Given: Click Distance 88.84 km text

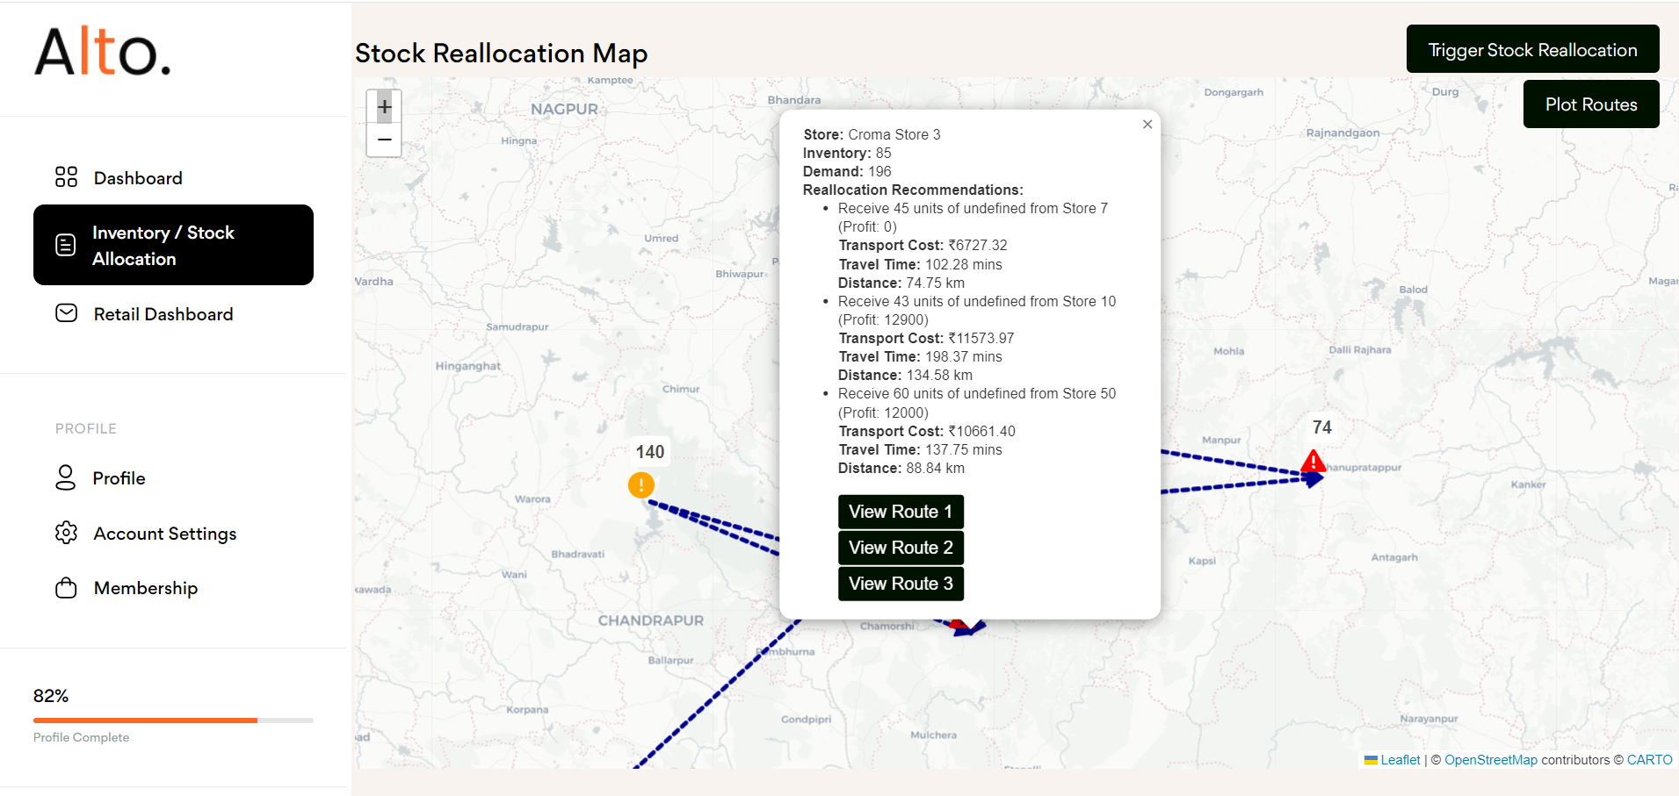Looking at the screenshot, I should click(x=901, y=468).
